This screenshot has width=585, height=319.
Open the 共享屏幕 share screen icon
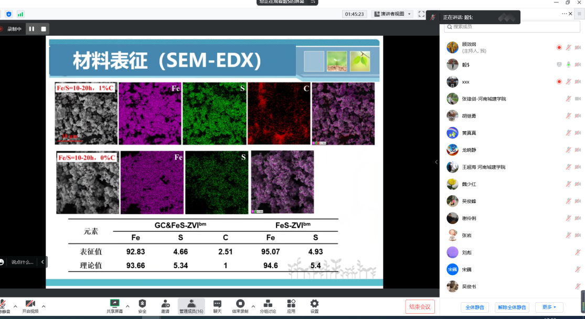114,306
